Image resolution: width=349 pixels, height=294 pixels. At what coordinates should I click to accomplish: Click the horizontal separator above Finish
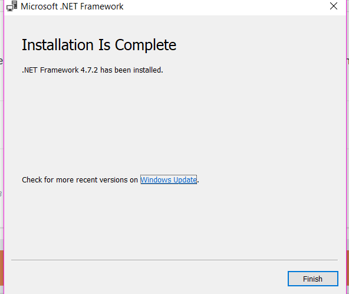click(174, 260)
